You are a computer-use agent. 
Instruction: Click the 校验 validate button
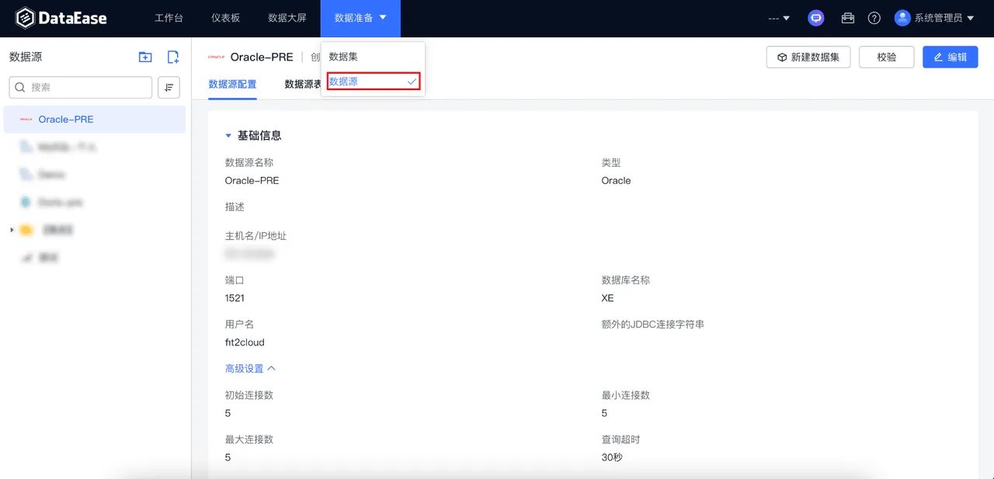point(887,57)
